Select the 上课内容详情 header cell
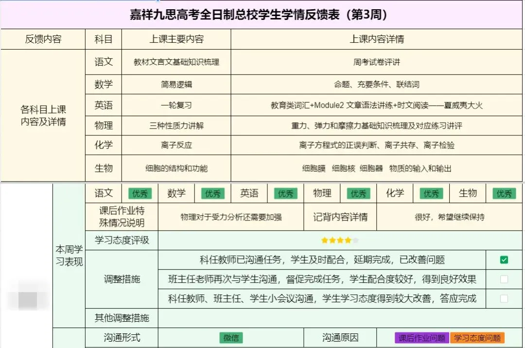This screenshot has height=348, width=525. [377, 39]
